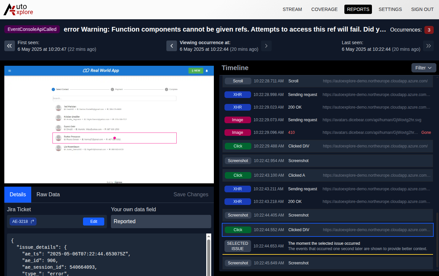Click the red Gone status text

point(426,133)
